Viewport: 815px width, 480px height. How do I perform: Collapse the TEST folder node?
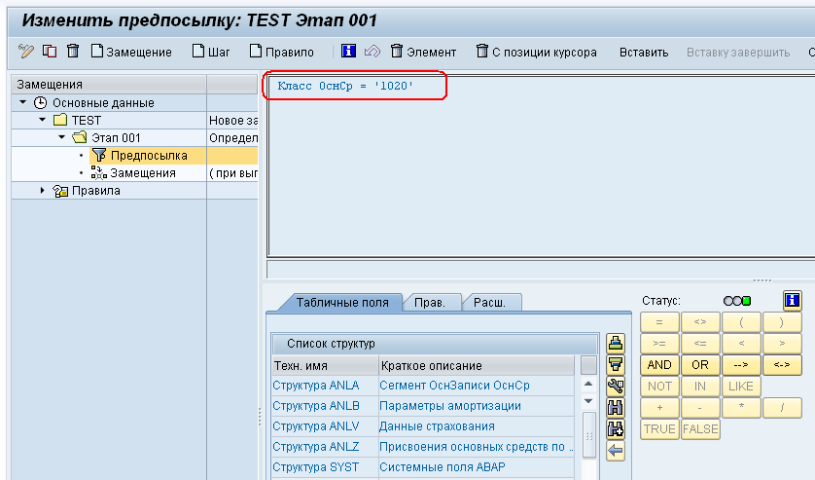click(43, 121)
